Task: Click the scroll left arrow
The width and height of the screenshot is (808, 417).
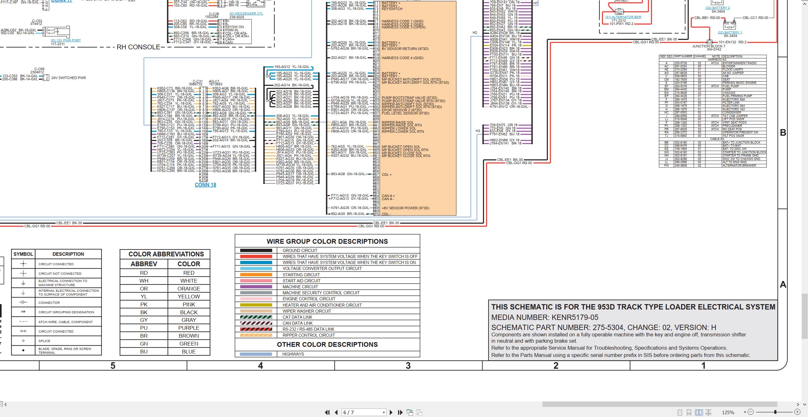Action: (x=5, y=404)
